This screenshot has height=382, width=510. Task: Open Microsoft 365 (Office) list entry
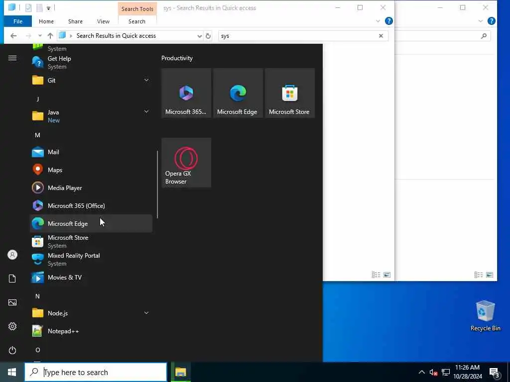91,205
